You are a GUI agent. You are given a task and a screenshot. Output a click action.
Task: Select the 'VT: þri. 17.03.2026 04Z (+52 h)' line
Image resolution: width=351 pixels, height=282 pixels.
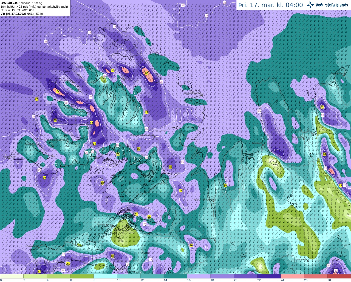22,13
